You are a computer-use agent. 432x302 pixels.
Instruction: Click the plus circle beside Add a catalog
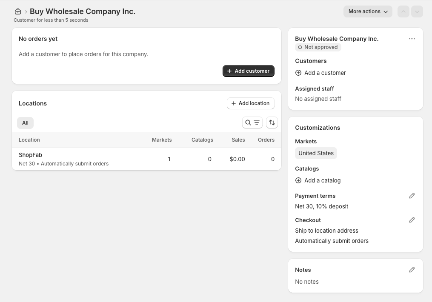point(298,180)
